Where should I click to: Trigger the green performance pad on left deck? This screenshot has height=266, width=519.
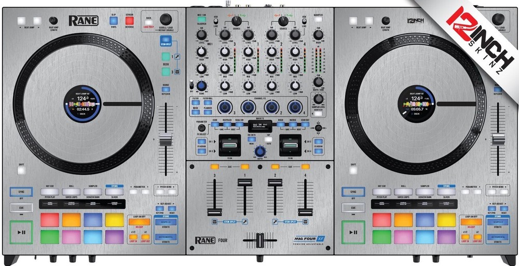[x=50, y=237]
